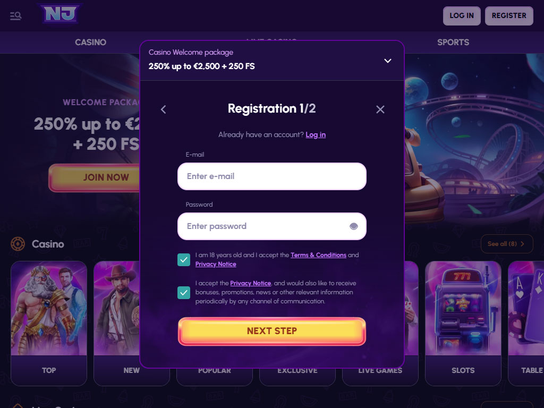Viewport: 544px width, 408px height.
Task: Follow the Log in link in the dialog
Action: 316,135
